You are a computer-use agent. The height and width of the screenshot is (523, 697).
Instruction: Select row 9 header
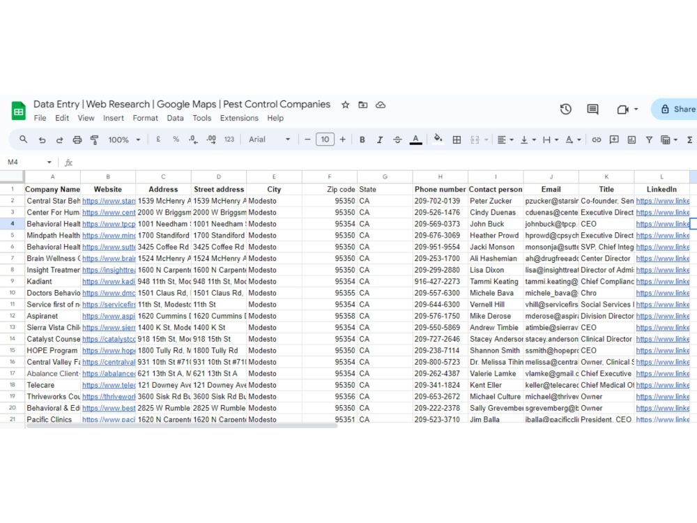pos(12,281)
